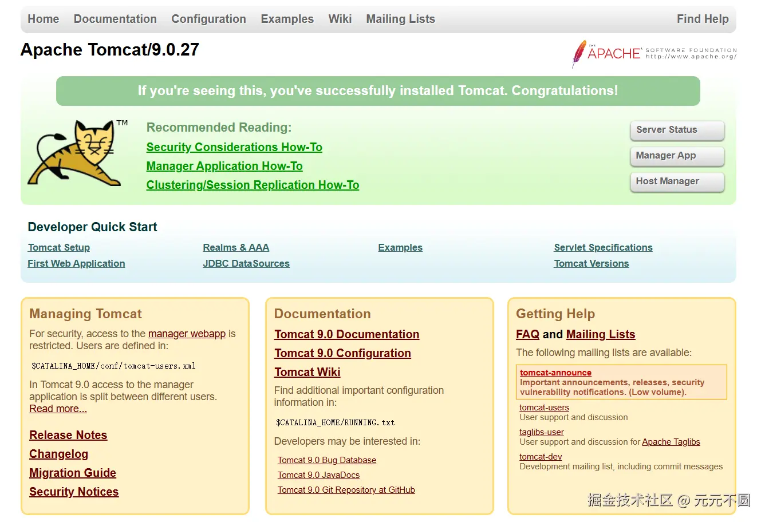Open the Apache Software Foundation logo
The height and width of the screenshot is (522, 765).
654,54
